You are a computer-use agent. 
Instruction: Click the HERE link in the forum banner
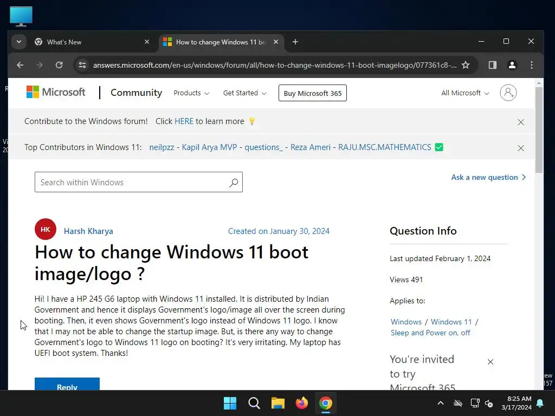[184, 121]
